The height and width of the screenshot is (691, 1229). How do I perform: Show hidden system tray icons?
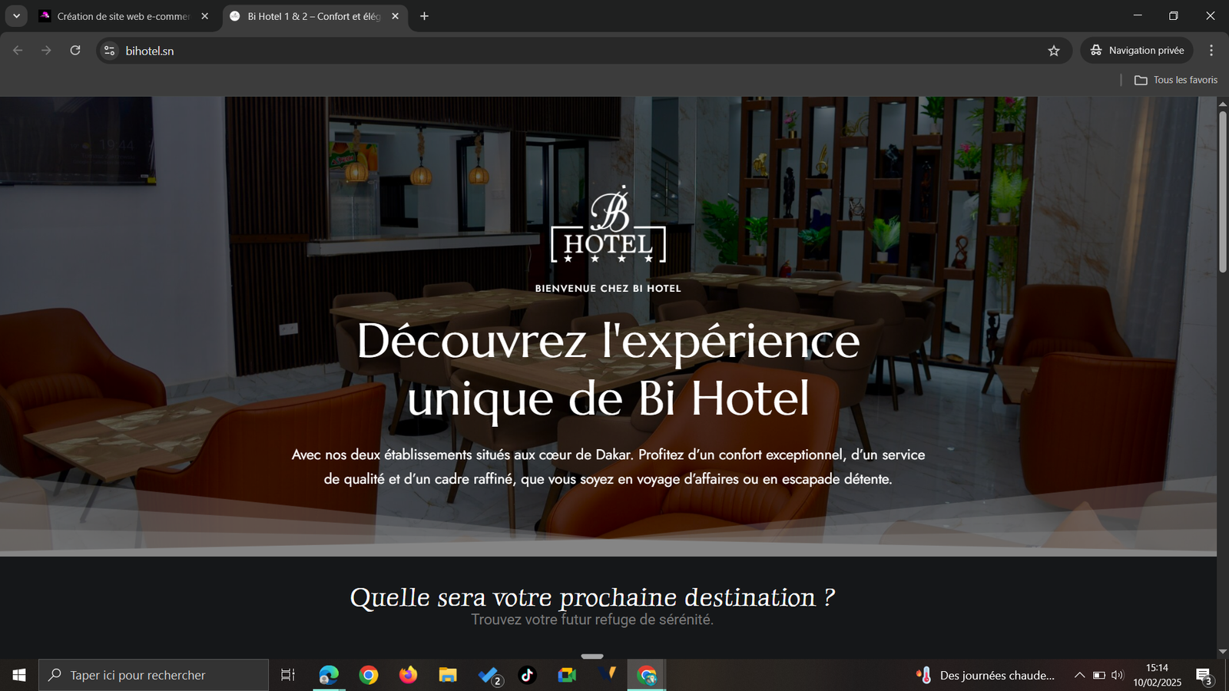[1079, 675]
